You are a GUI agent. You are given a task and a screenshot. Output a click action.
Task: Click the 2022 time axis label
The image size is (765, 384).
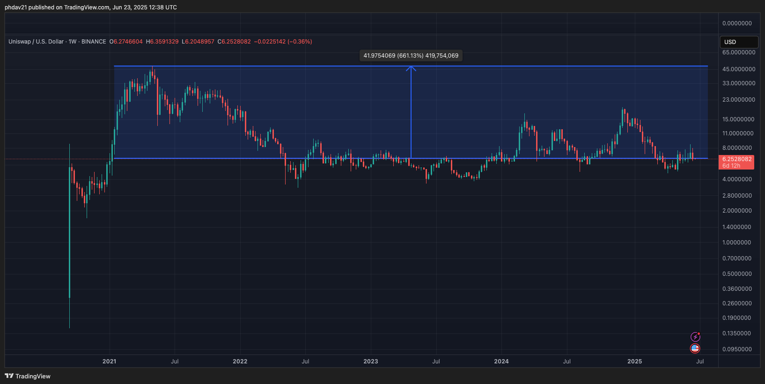coord(240,362)
